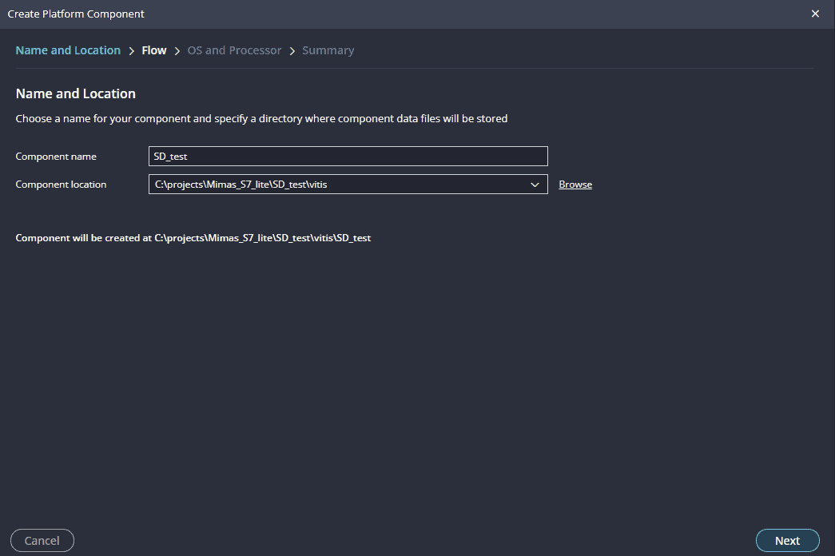Jump to the Summary wizard step
The width and height of the screenshot is (835, 556).
tap(328, 50)
